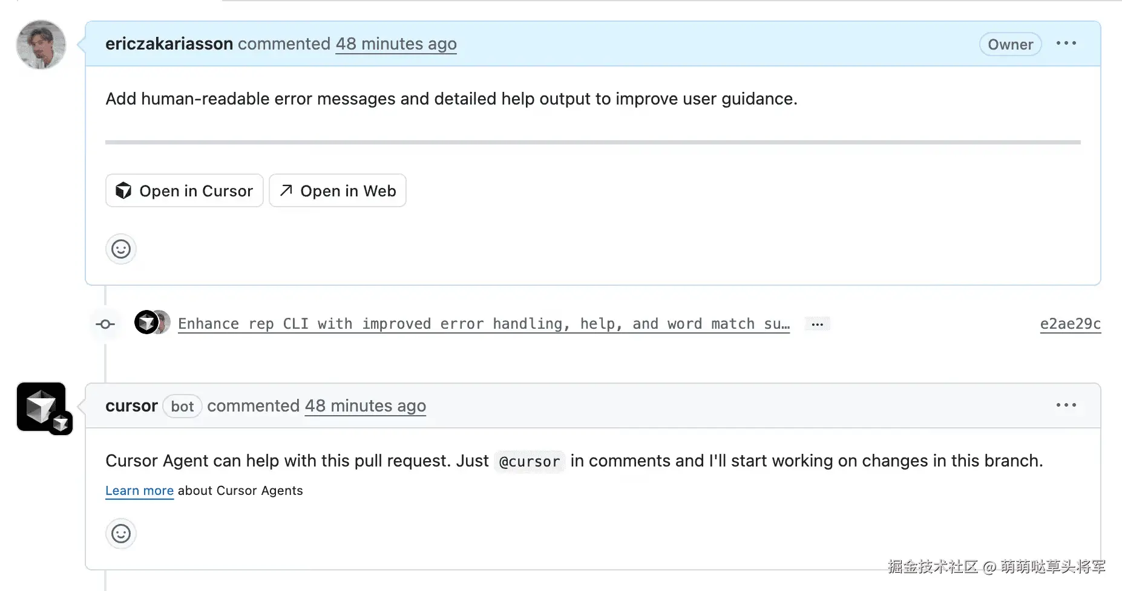Open emoji reaction picker on cursor bot's comment
1122x591 pixels.
120,534
